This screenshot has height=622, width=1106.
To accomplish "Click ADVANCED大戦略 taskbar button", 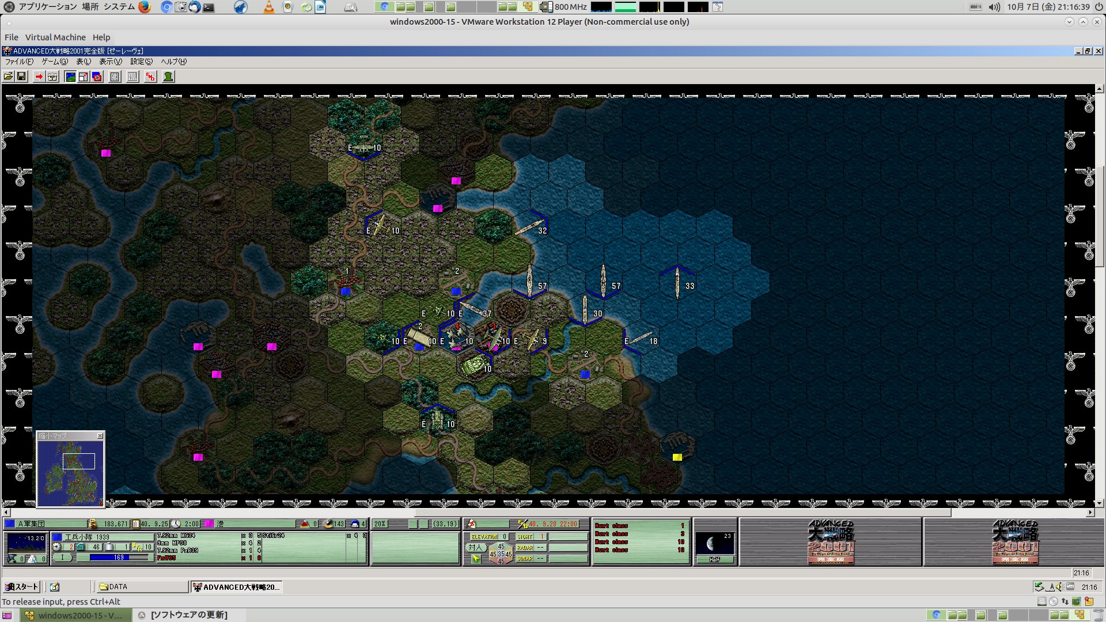I will pyautogui.click(x=236, y=587).
